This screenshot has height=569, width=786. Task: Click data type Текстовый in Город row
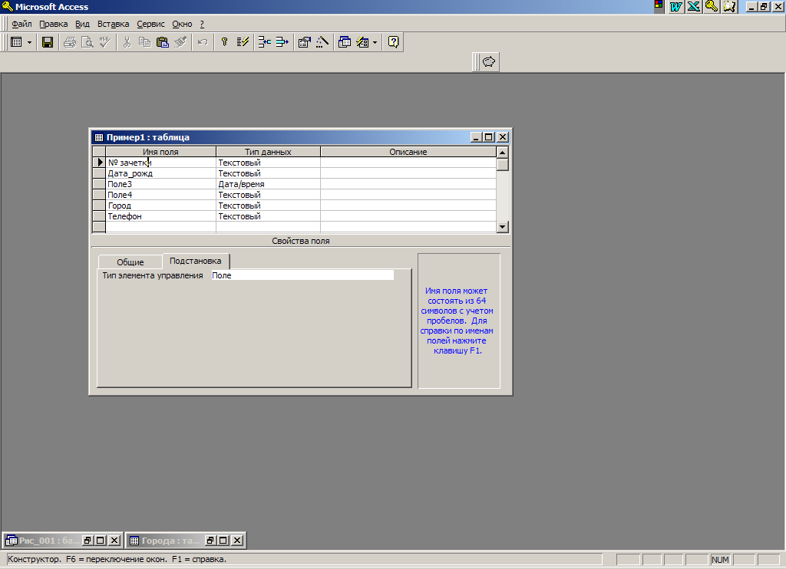click(x=268, y=206)
